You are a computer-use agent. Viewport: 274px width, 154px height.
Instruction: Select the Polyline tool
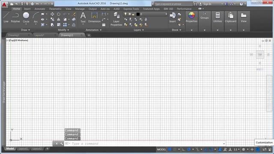[15, 17]
